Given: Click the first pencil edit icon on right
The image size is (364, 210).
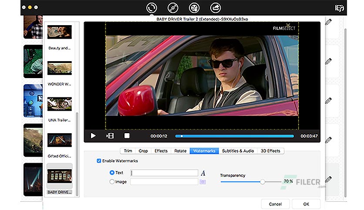Looking at the screenshot, I should pos(328,22).
